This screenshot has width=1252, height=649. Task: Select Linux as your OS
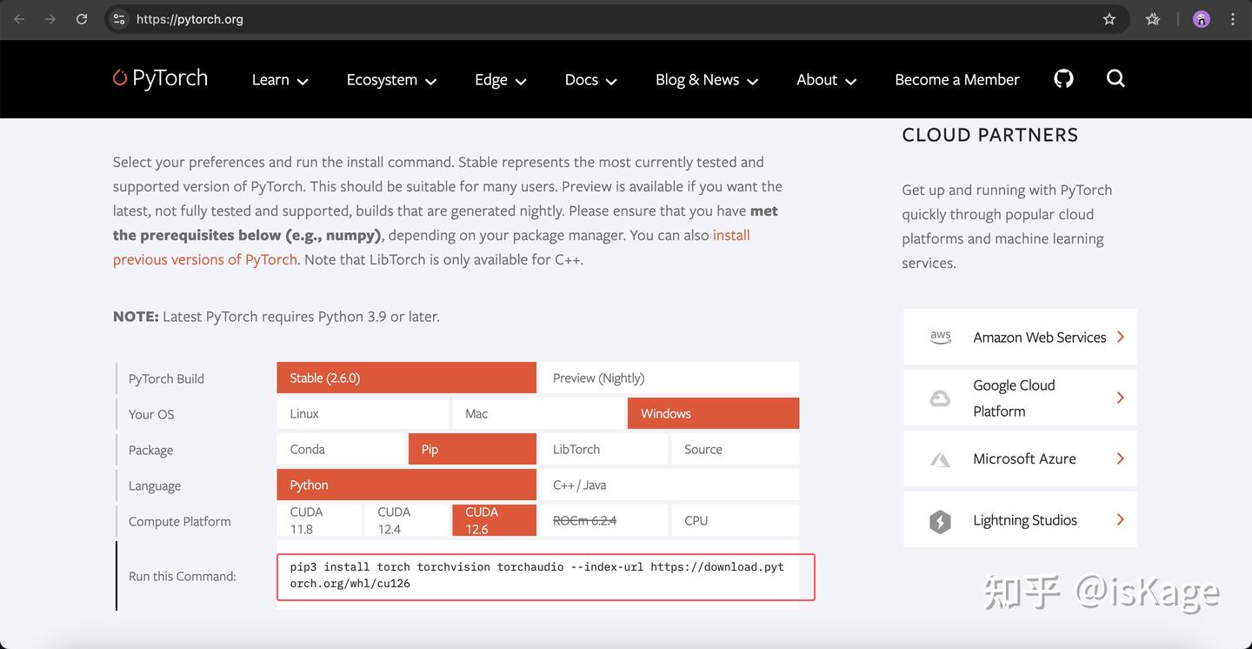pyautogui.click(x=363, y=414)
